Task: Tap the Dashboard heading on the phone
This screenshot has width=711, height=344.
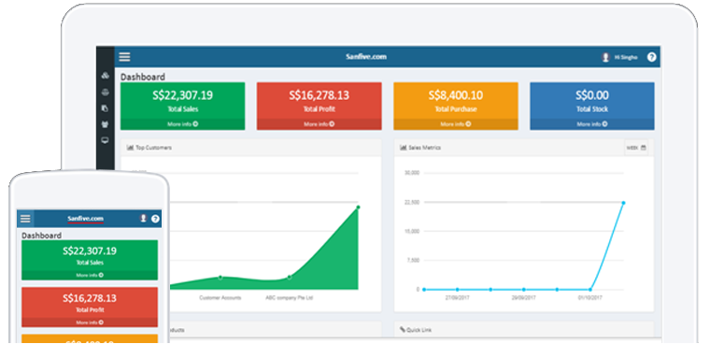Action: pyautogui.click(x=42, y=236)
